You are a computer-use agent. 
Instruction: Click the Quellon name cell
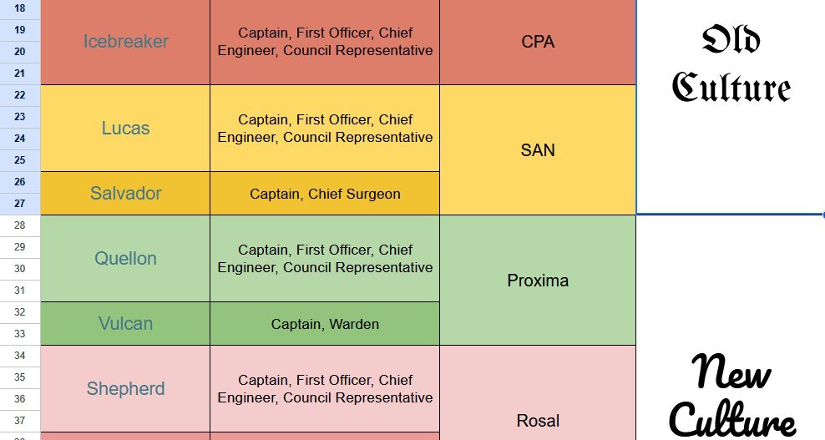[125, 259]
